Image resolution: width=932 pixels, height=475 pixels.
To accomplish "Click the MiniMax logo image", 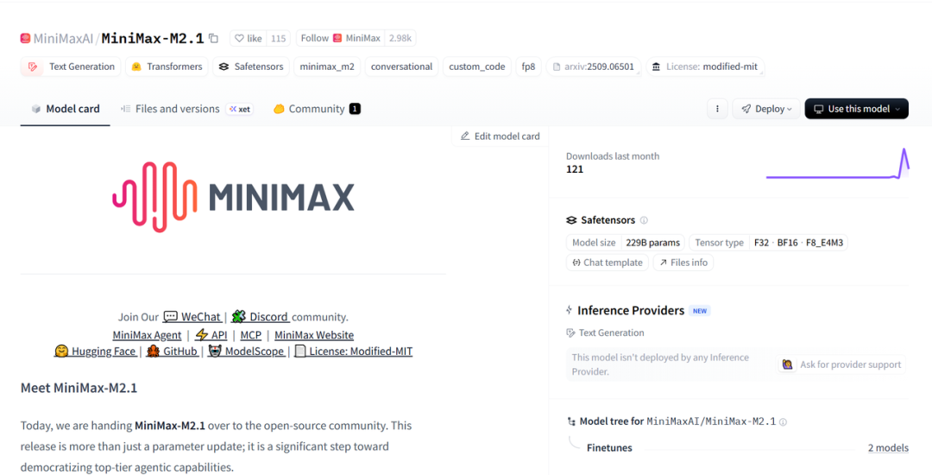I will coord(233,197).
